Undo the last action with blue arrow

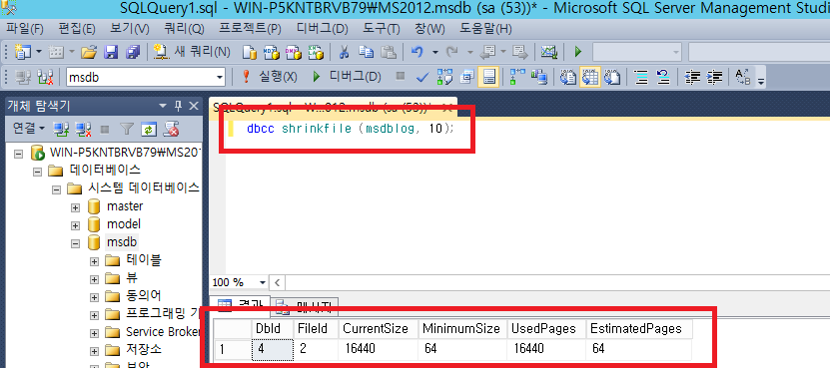[x=417, y=52]
